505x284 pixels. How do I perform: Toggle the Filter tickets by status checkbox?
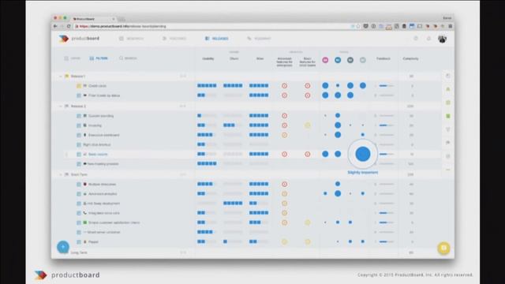click(79, 95)
